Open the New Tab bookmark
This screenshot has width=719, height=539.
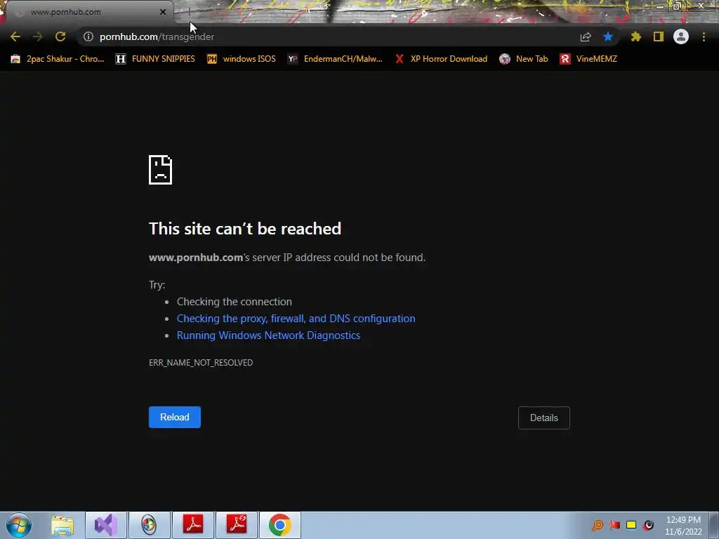pyautogui.click(x=524, y=59)
